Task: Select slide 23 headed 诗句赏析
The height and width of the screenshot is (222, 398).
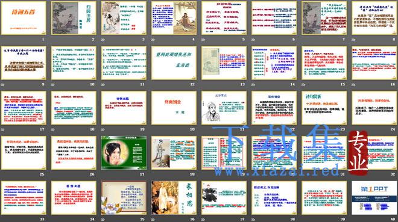Action: click(x=324, y=108)
